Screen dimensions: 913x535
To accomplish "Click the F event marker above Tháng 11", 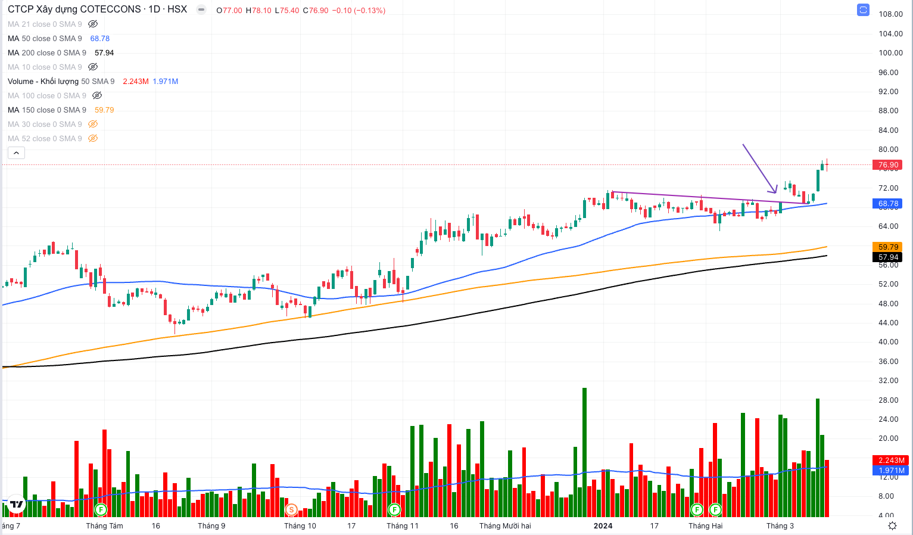I will [x=394, y=510].
